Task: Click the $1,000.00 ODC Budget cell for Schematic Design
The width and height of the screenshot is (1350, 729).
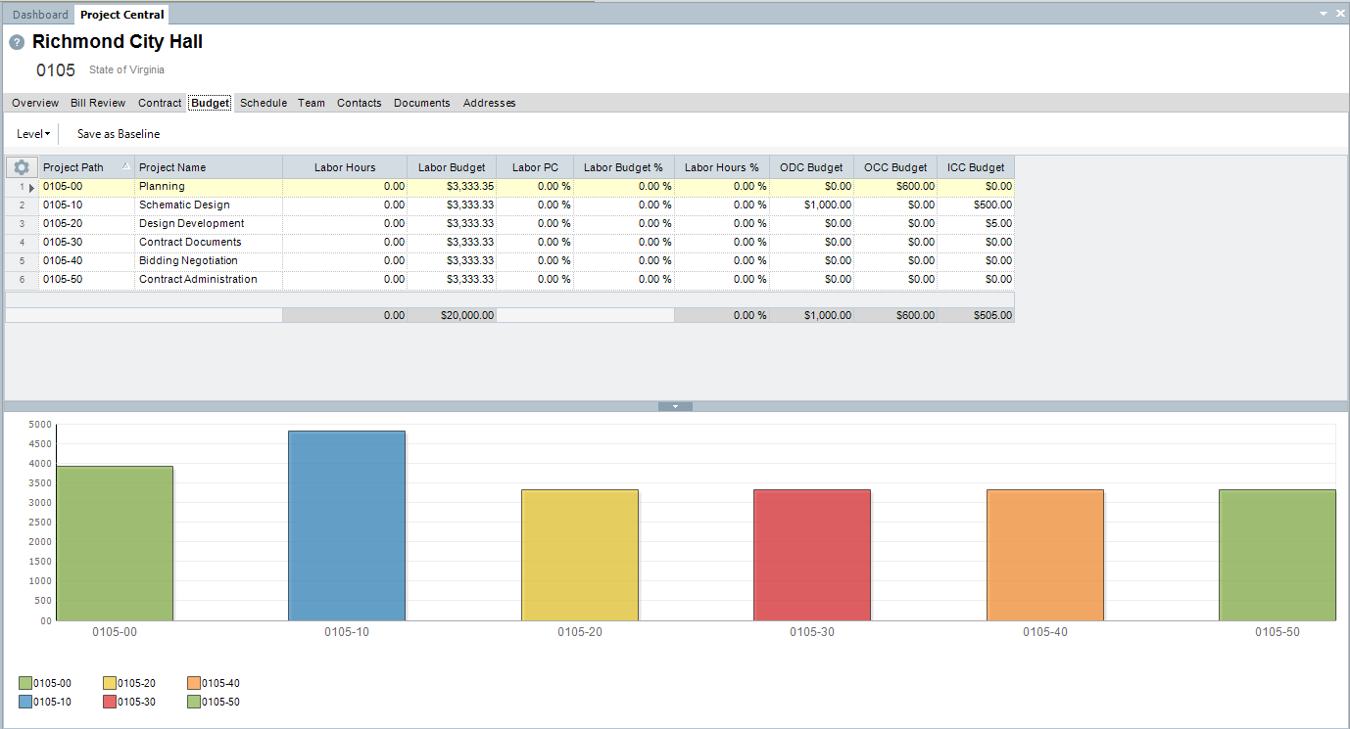Action: pos(811,205)
